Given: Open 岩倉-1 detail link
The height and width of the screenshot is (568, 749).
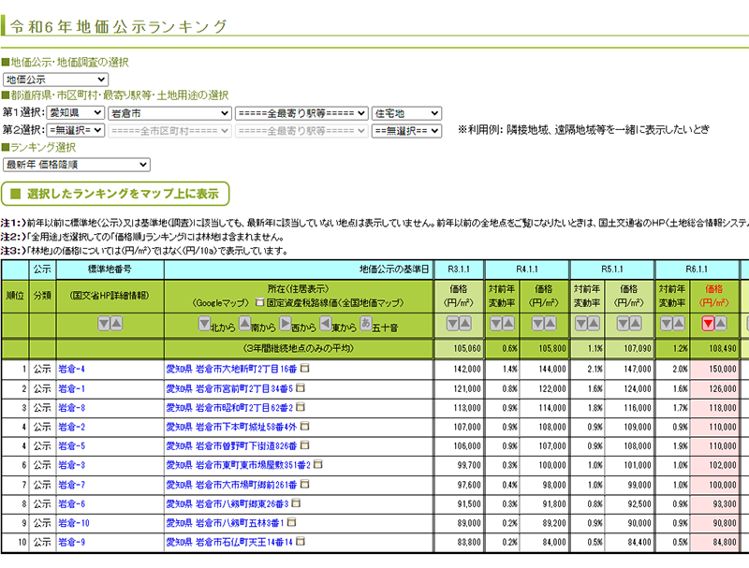Looking at the screenshot, I should 72,388.
